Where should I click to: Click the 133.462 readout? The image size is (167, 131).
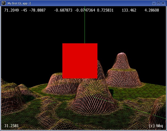129,10
